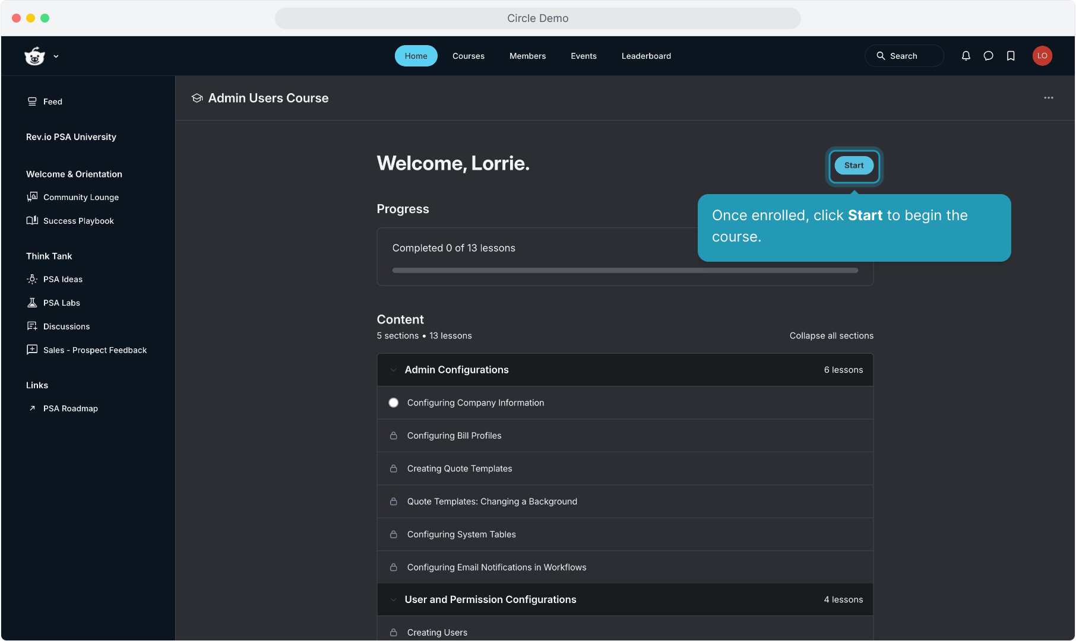Open the chat messages bubble icon

(988, 56)
